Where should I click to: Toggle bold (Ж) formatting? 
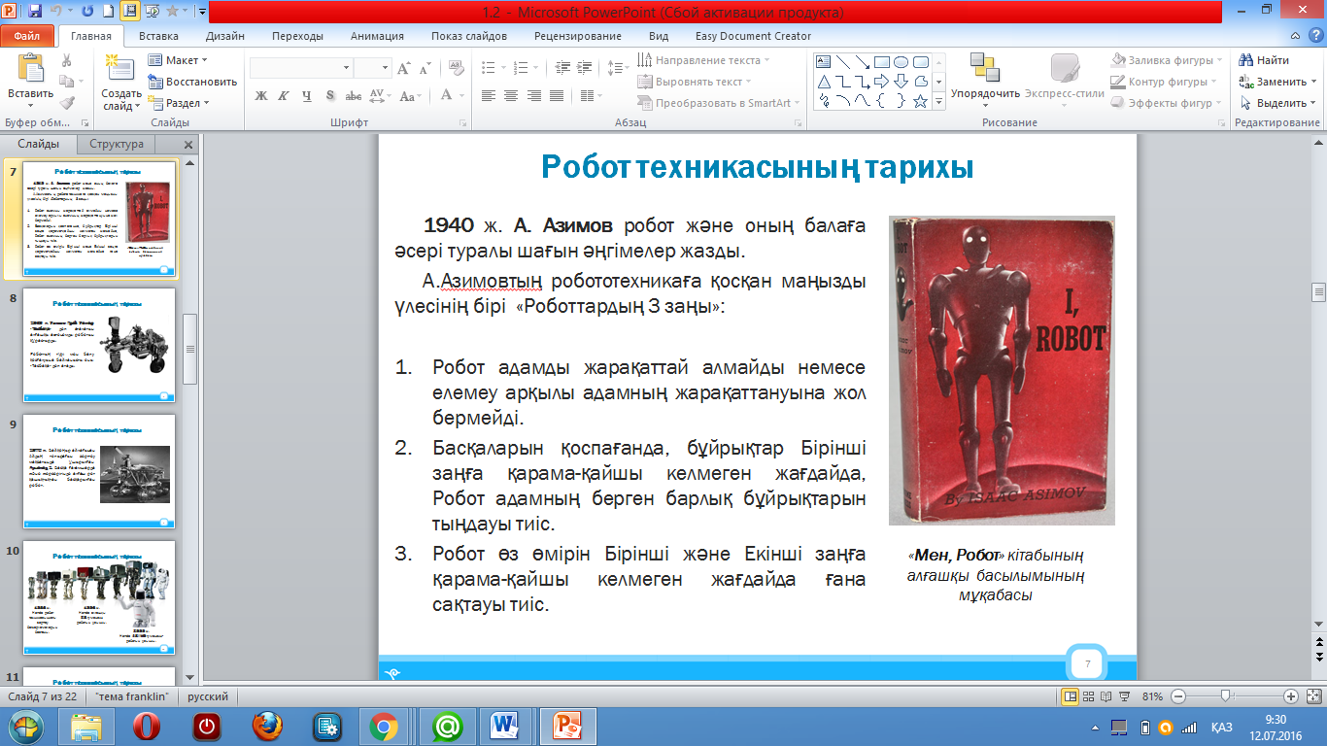(x=260, y=95)
